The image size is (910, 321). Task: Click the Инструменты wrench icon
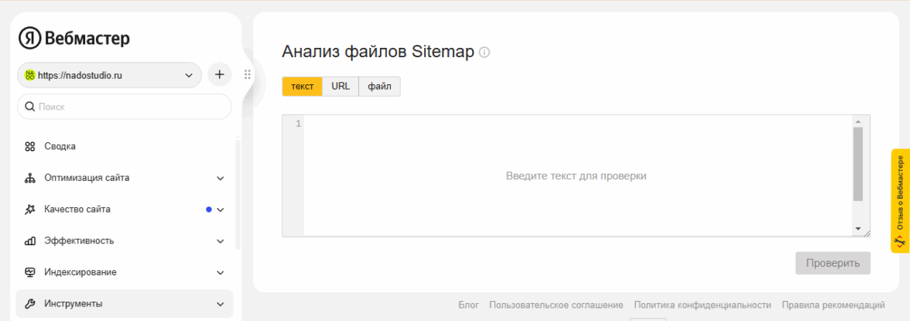[30, 304]
